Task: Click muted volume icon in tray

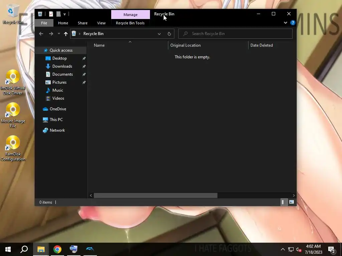Action: point(299,249)
